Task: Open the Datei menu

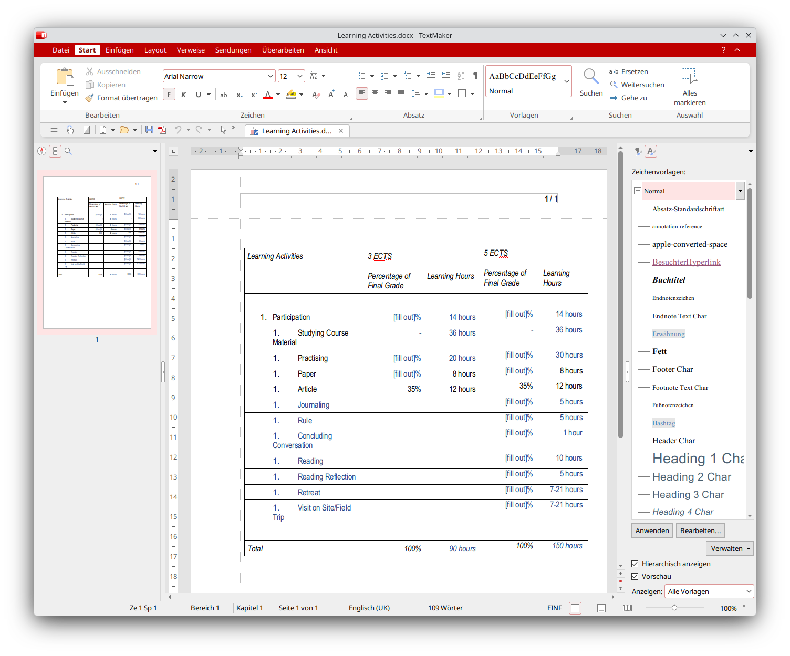Action: click(x=61, y=50)
